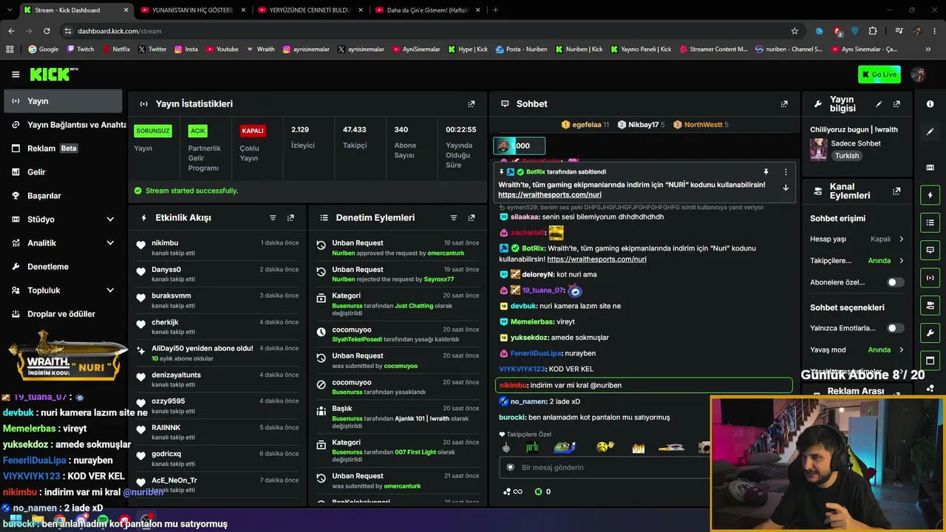
Task: Edit stream info with the pencil icon
Action: click(x=879, y=104)
